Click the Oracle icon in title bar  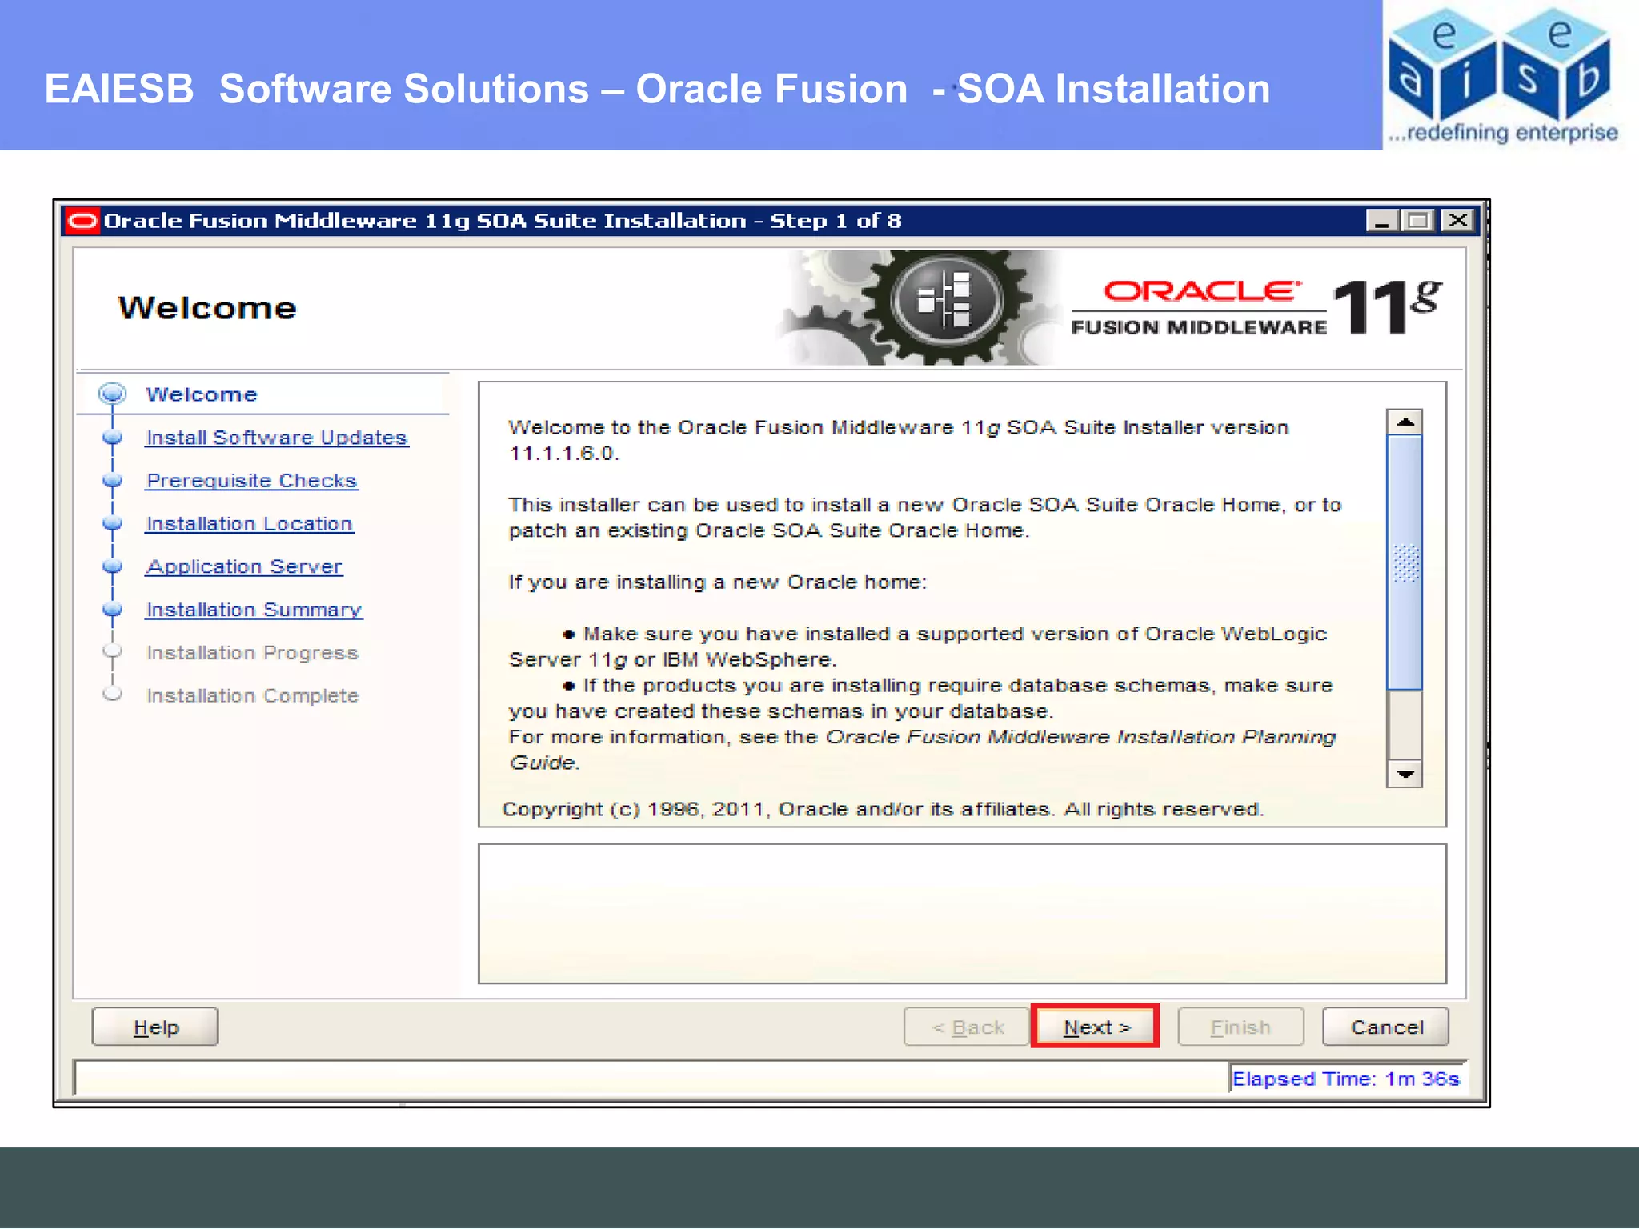click(x=82, y=221)
